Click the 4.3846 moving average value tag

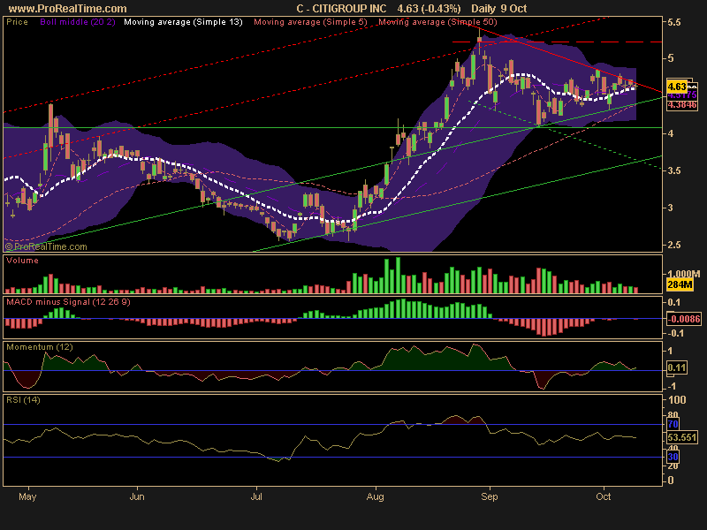click(x=681, y=105)
